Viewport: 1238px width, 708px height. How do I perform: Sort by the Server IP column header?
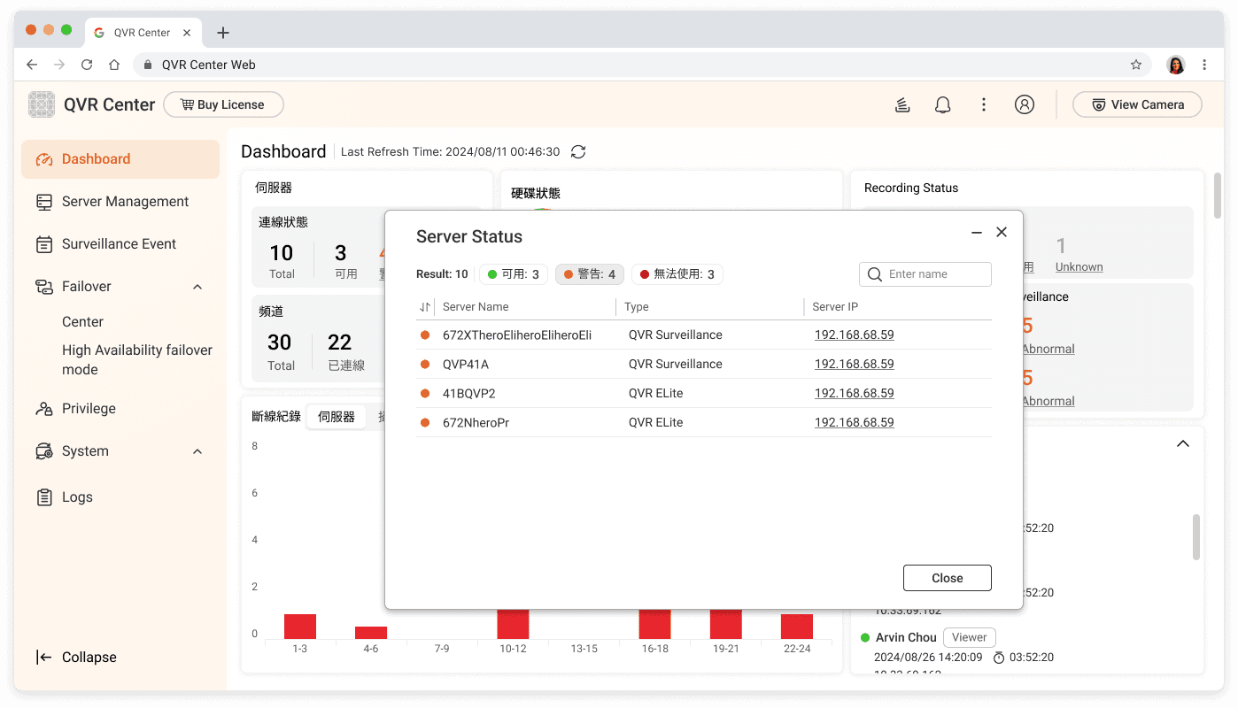(835, 307)
